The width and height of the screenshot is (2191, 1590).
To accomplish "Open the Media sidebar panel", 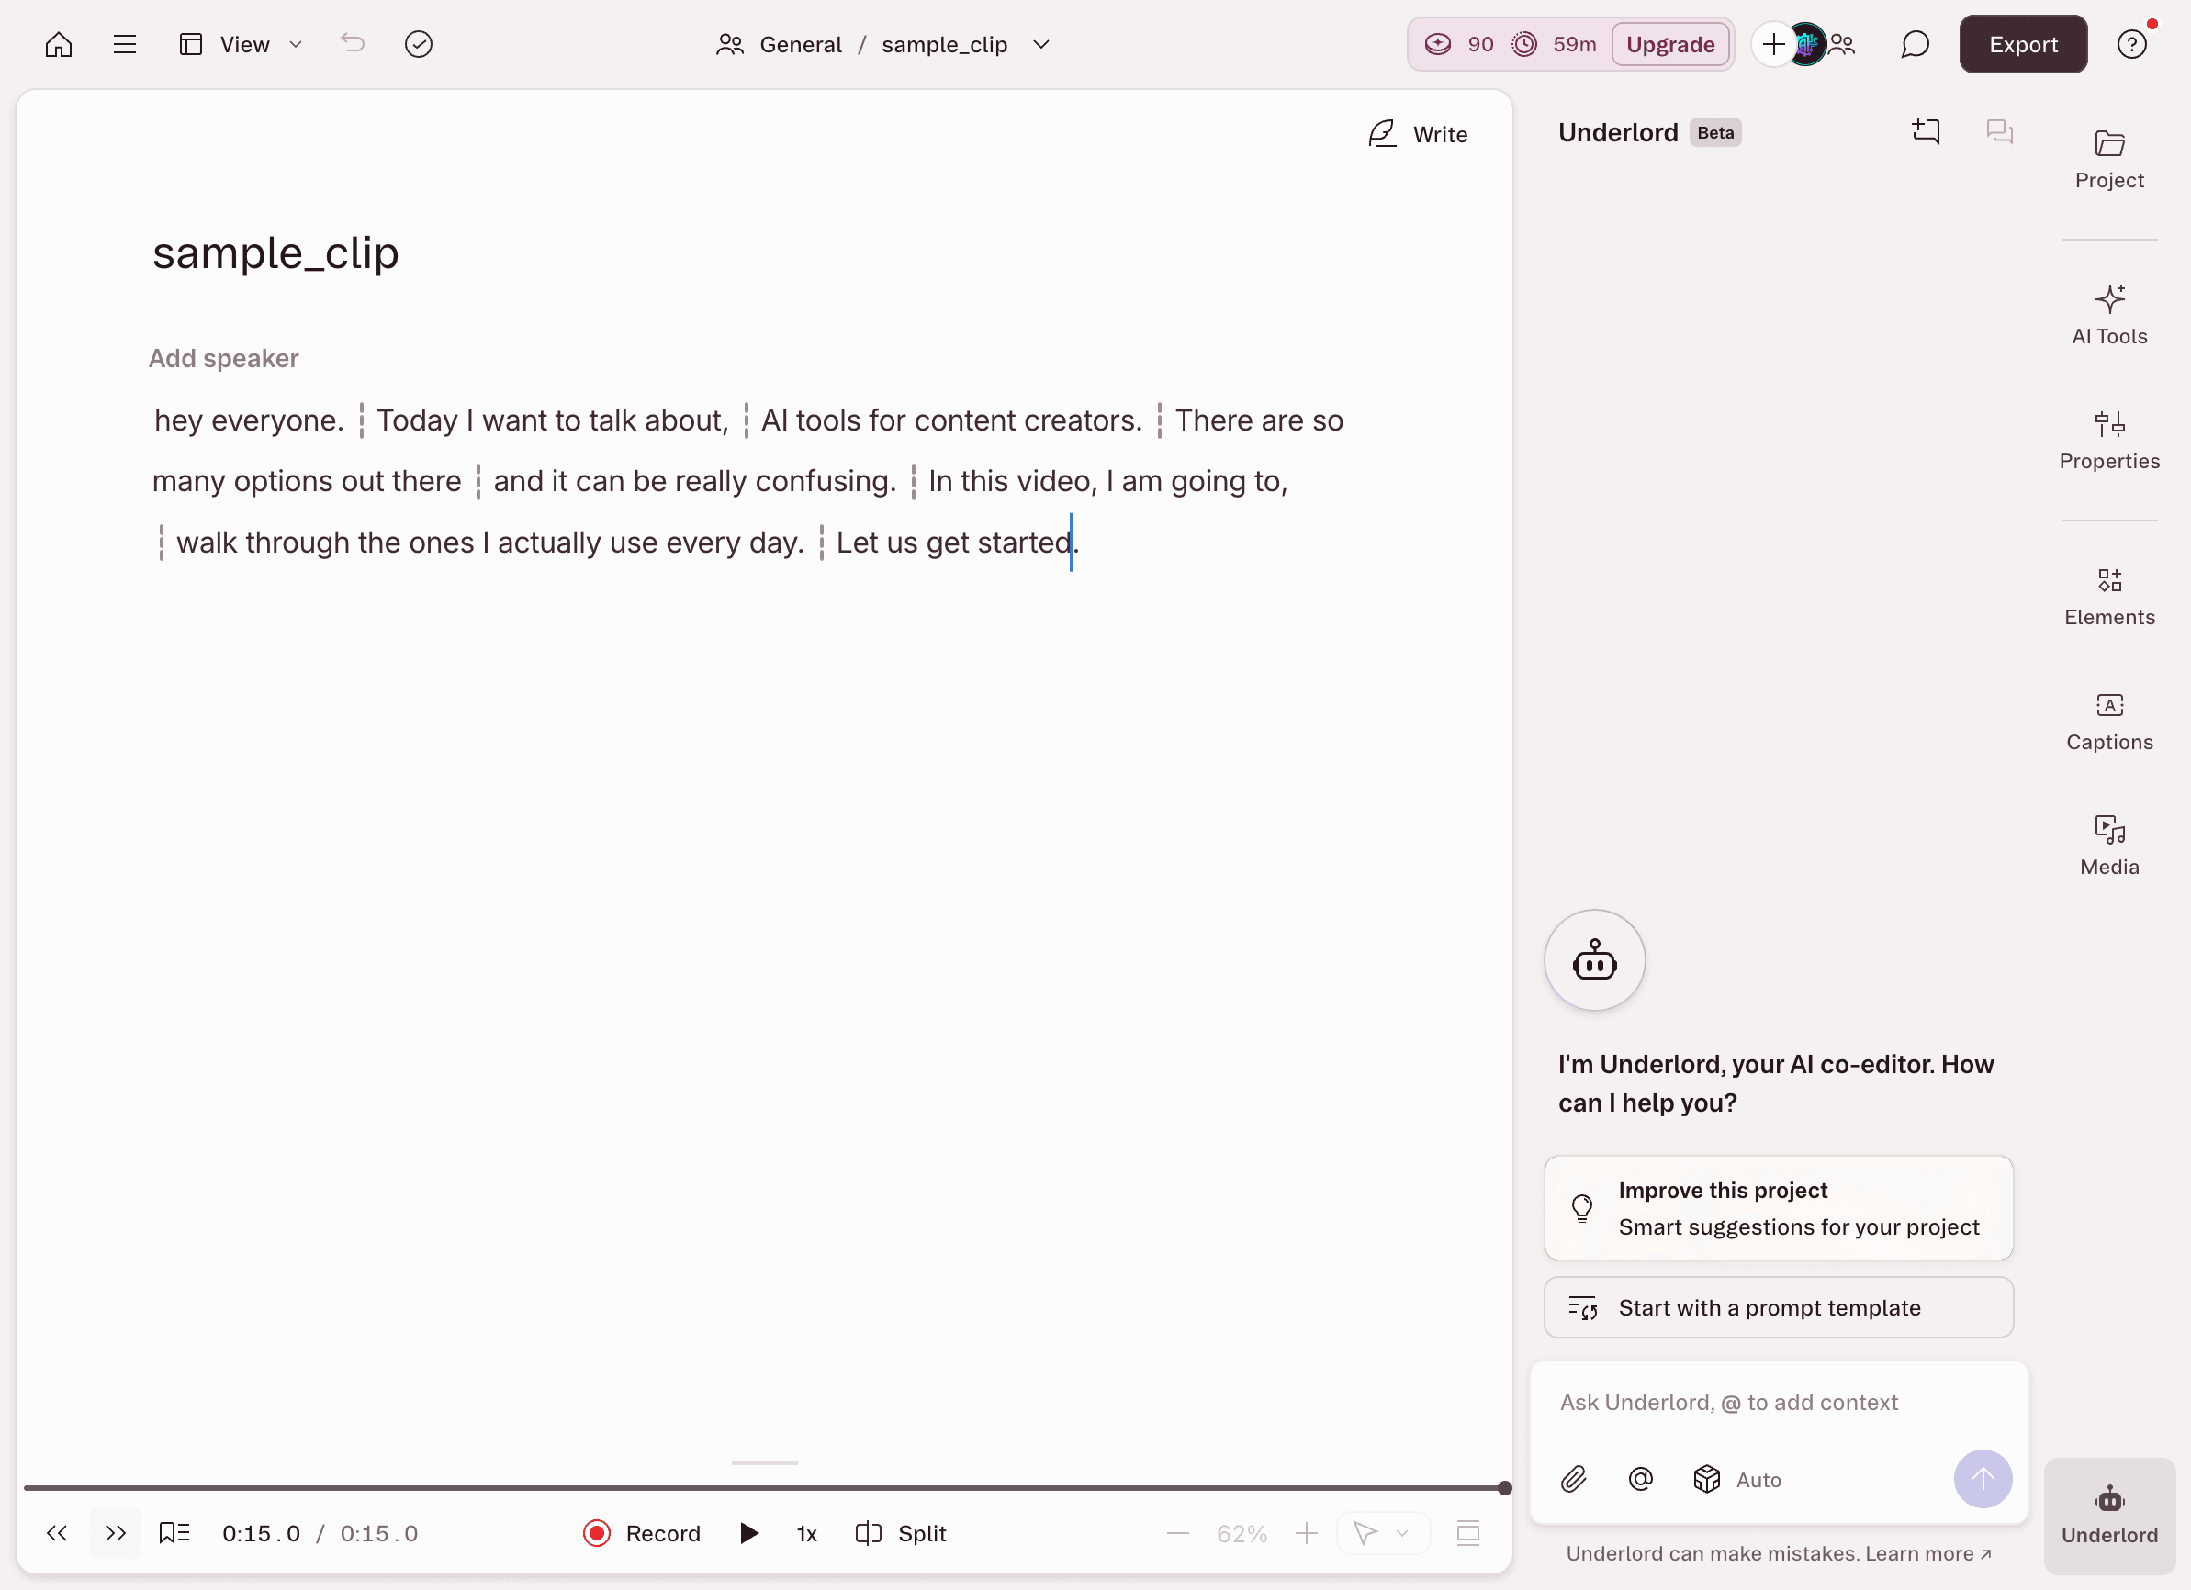I will pyautogui.click(x=2109, y=846).
